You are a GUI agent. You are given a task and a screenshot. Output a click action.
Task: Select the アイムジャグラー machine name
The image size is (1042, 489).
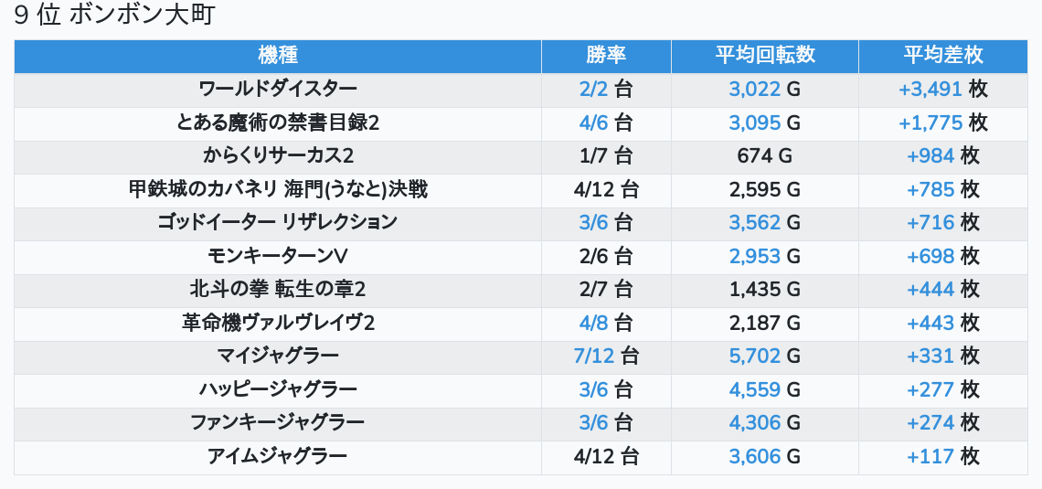tap(278, 456)
